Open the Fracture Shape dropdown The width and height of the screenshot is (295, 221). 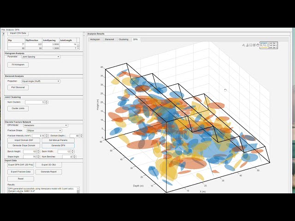point(44,130)
